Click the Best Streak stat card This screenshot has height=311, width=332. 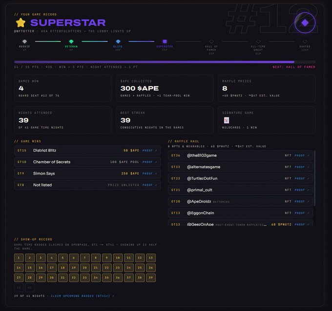coord(165,120)
